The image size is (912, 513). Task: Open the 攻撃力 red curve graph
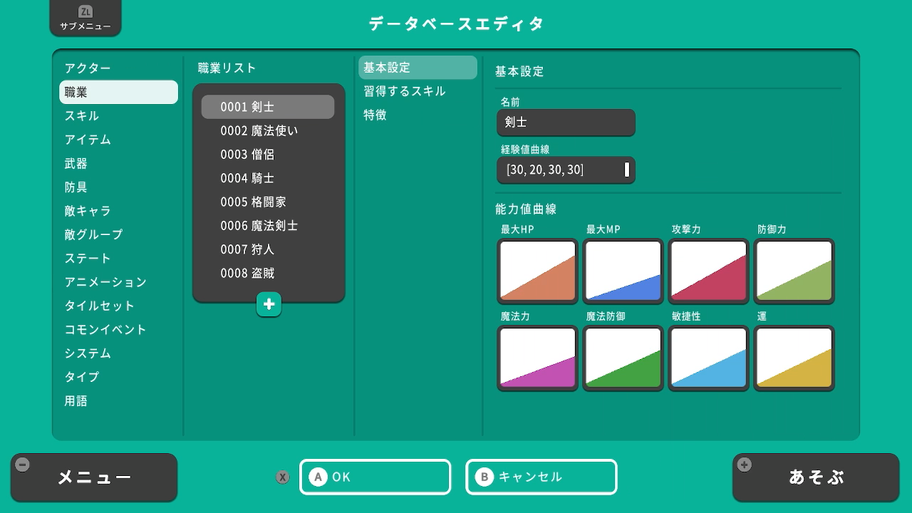(x=708, y=271)
